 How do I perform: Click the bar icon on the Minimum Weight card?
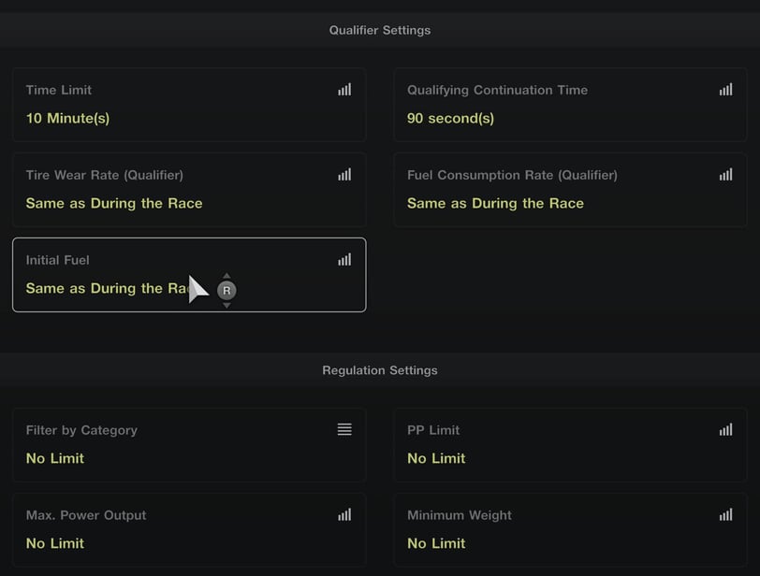point(725,514)
